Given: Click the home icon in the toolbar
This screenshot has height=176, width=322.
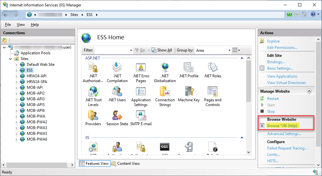Looking at the screenshot, I should [x=304, y=14].
